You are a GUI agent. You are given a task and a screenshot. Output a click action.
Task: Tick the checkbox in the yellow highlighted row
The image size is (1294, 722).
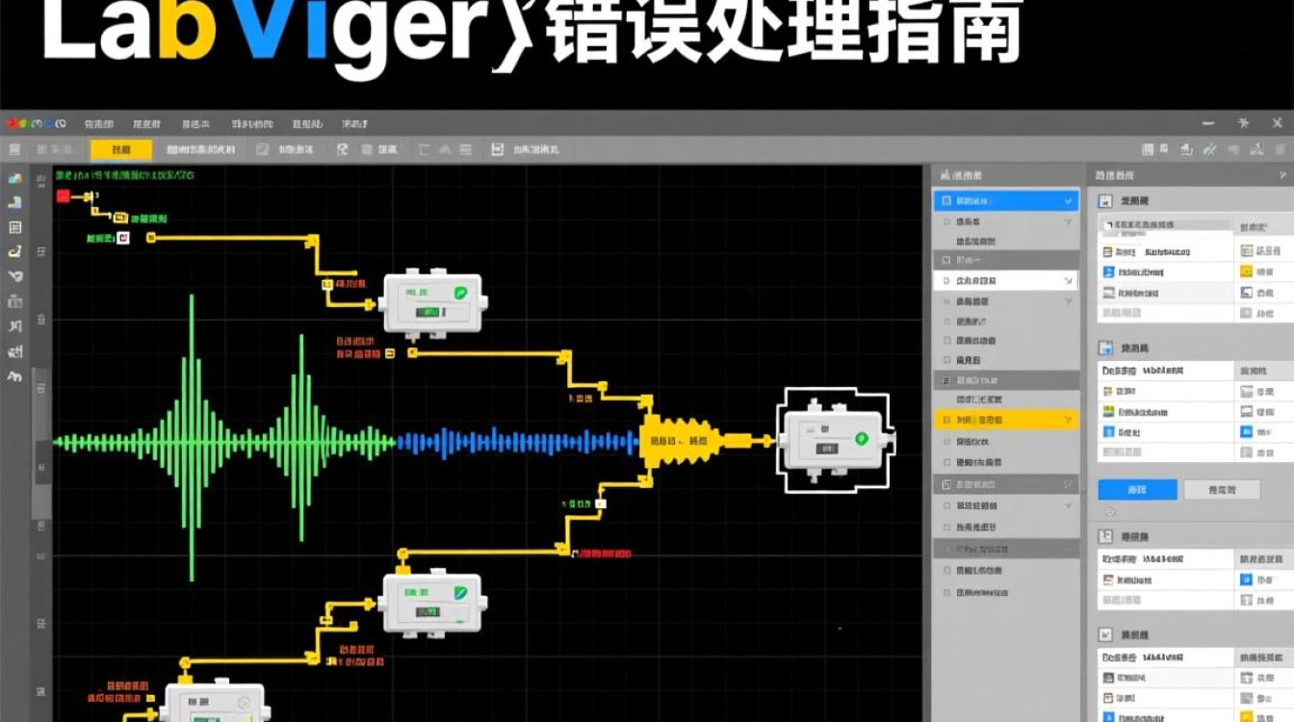point(946,420)
